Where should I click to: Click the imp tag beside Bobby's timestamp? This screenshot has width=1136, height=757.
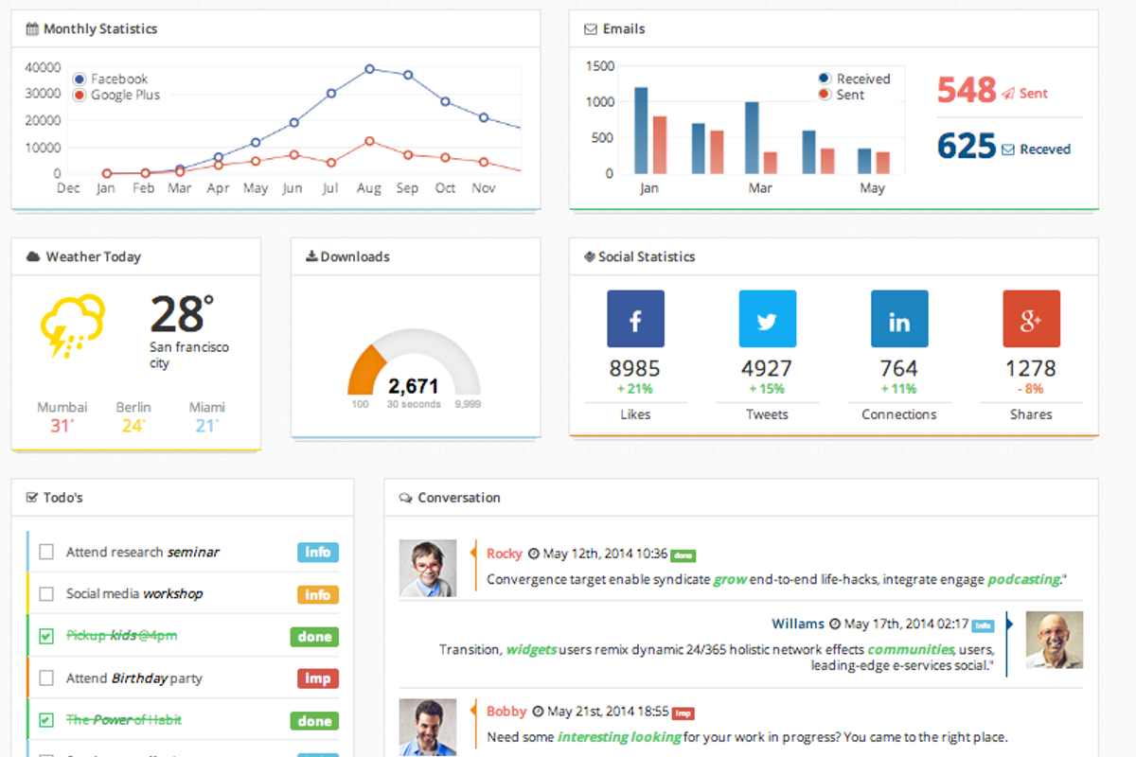click(x=683, y=713)
